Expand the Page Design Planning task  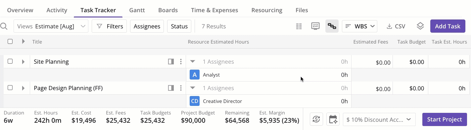point(23,88)
